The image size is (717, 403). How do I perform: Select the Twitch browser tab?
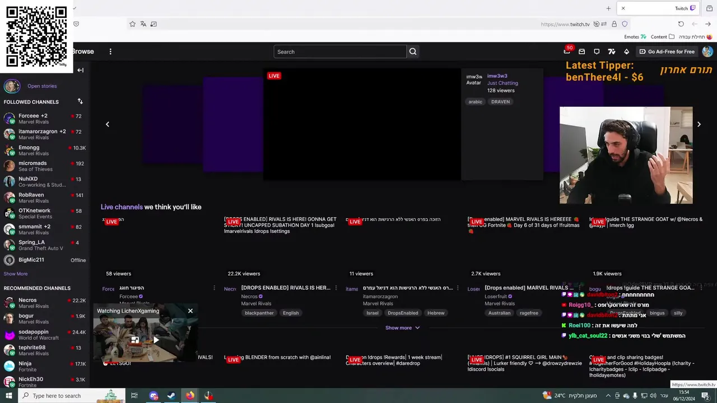point(659,8)
